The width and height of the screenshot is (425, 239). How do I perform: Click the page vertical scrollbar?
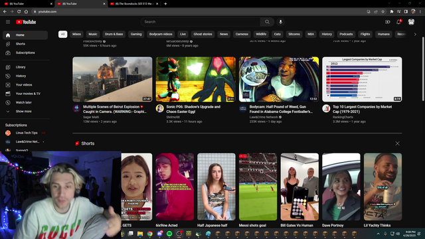pos(423,69)
